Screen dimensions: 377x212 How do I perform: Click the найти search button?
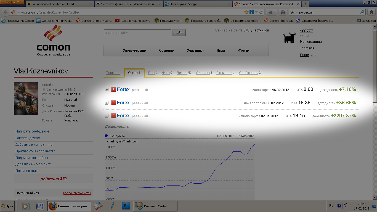[179, 33]
